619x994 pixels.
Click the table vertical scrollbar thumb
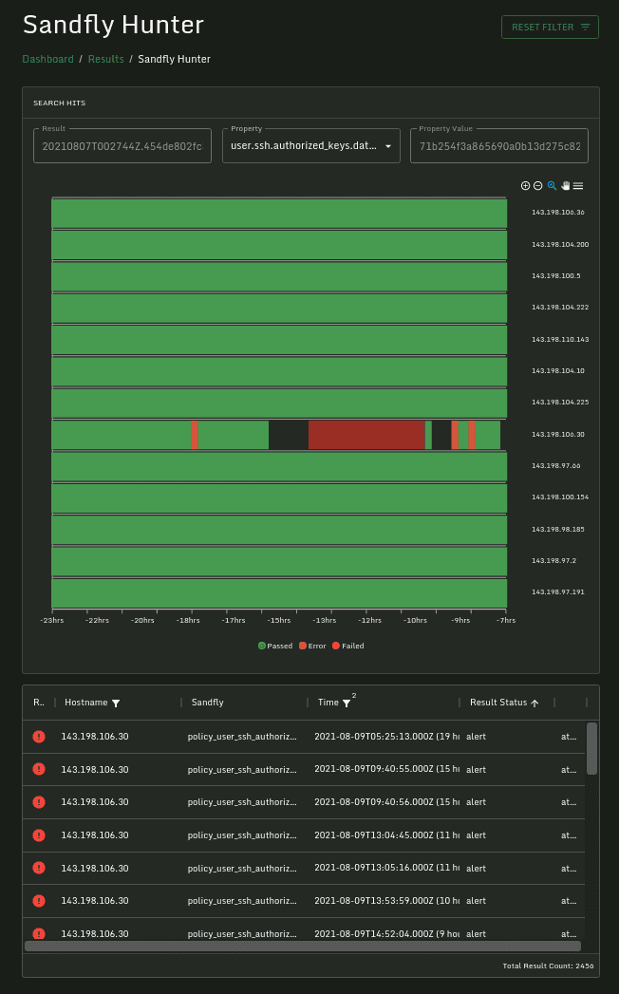click(x=591, y=749)
